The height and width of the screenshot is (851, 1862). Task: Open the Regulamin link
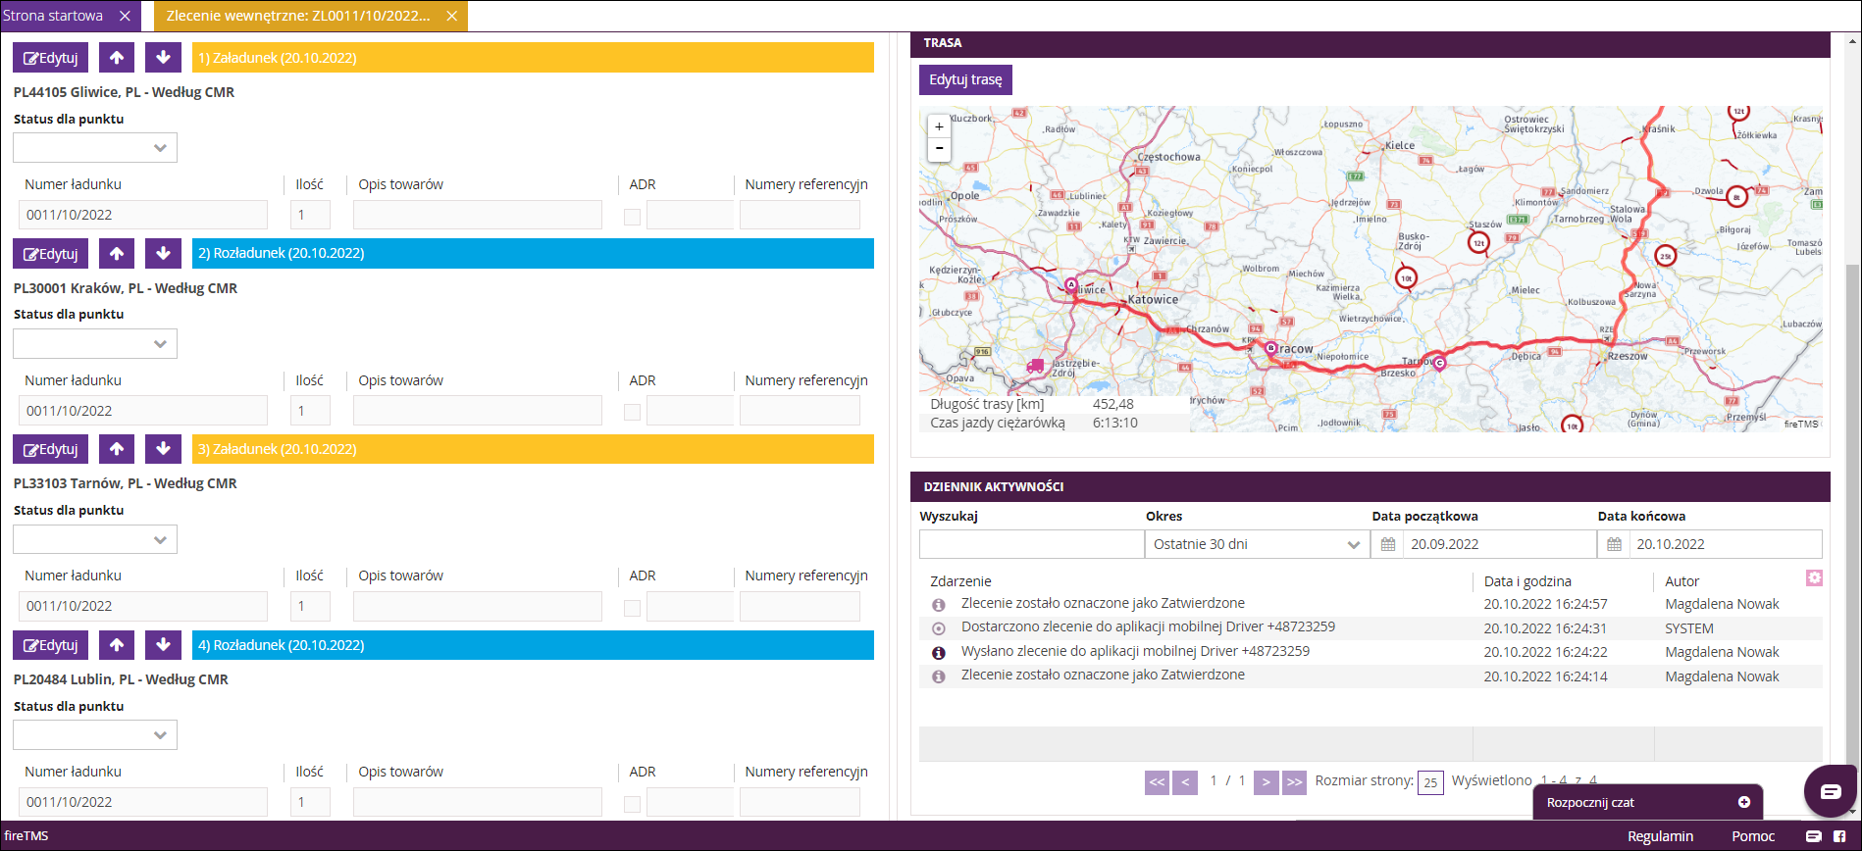[x=1660, y=836]
